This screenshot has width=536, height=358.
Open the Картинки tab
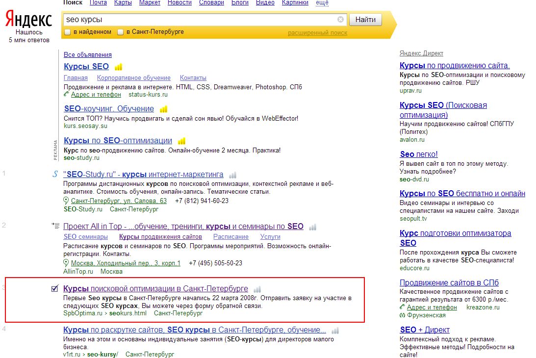pos(295,3)
